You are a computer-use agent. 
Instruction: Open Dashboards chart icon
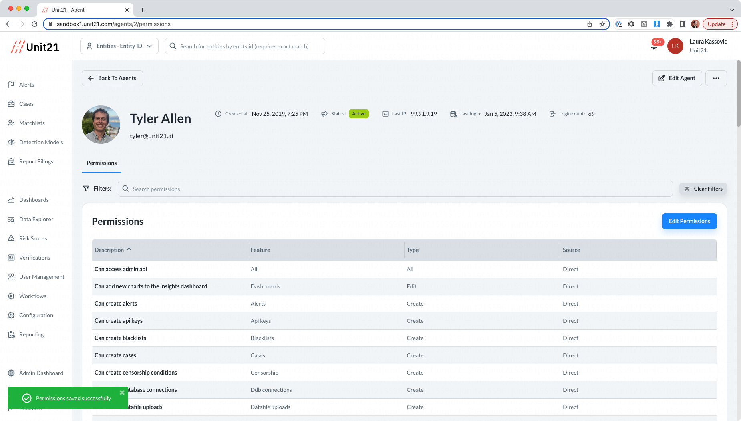coord(11,200)
